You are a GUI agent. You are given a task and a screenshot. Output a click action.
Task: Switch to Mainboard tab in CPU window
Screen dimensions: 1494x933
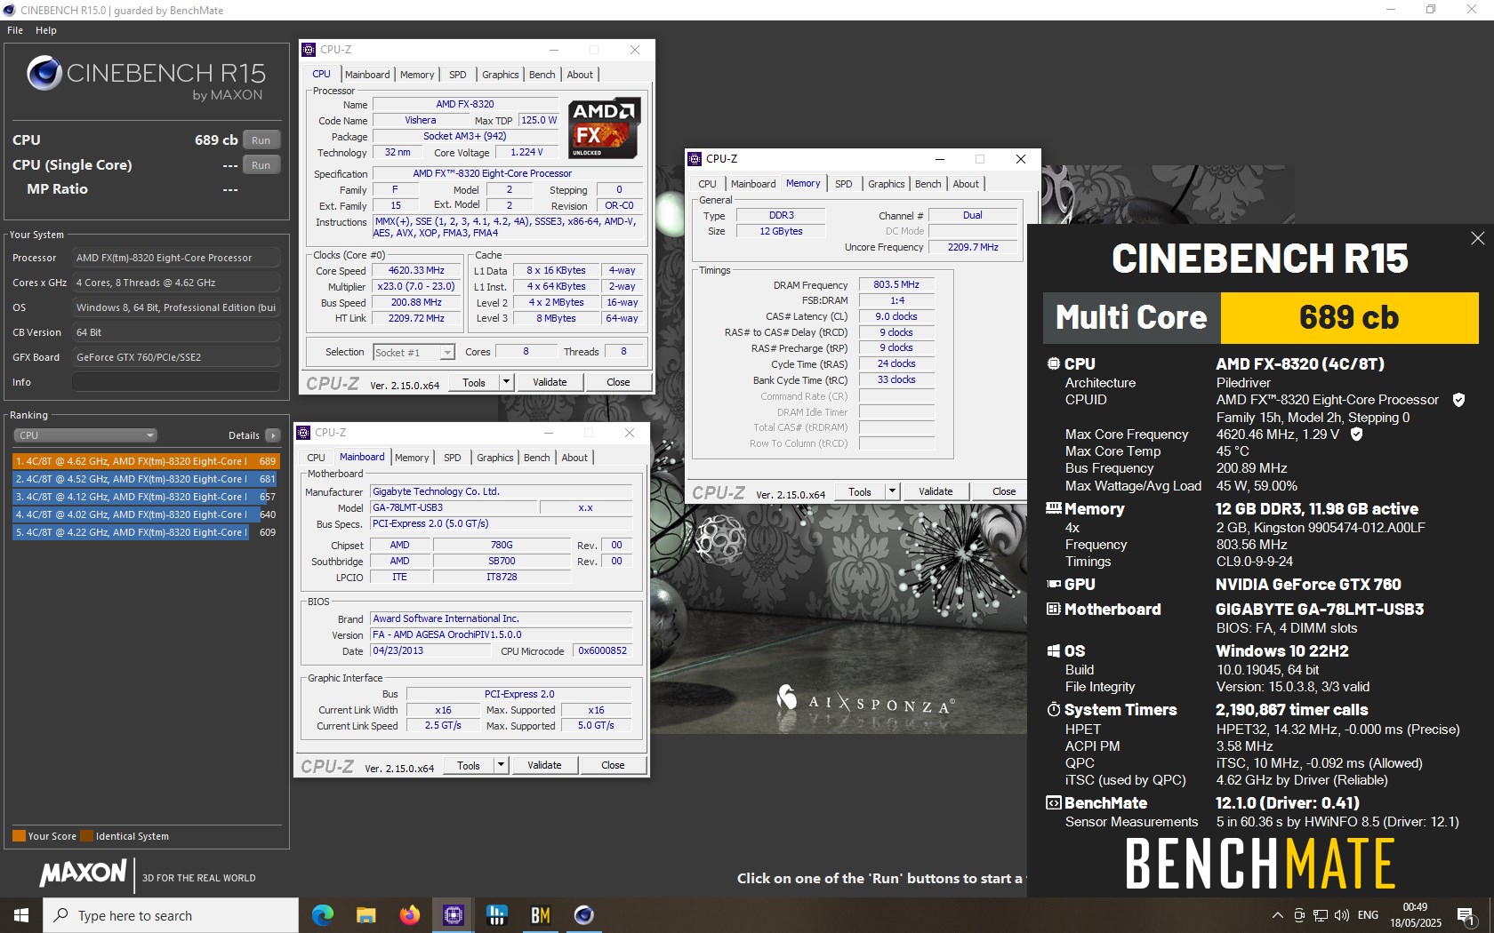click(367, 75)
